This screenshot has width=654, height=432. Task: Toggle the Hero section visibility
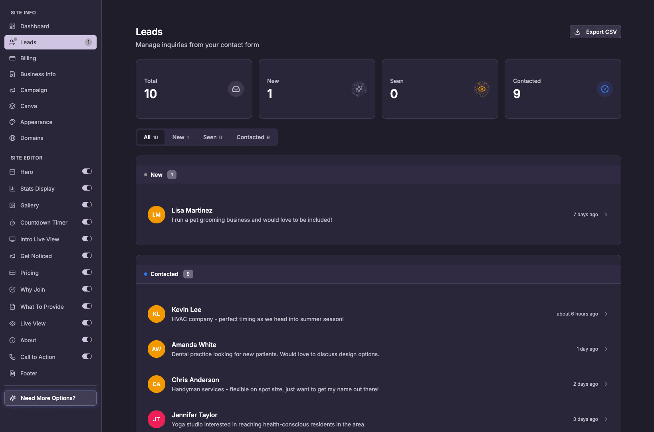pyautogui.click(x=87, y=172)
